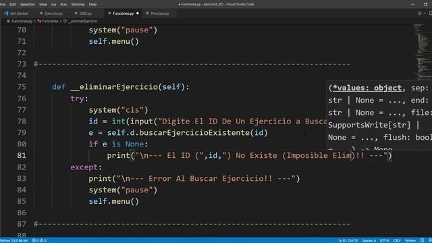
Task: Click the minimize window button
Action: click(412, 5)
